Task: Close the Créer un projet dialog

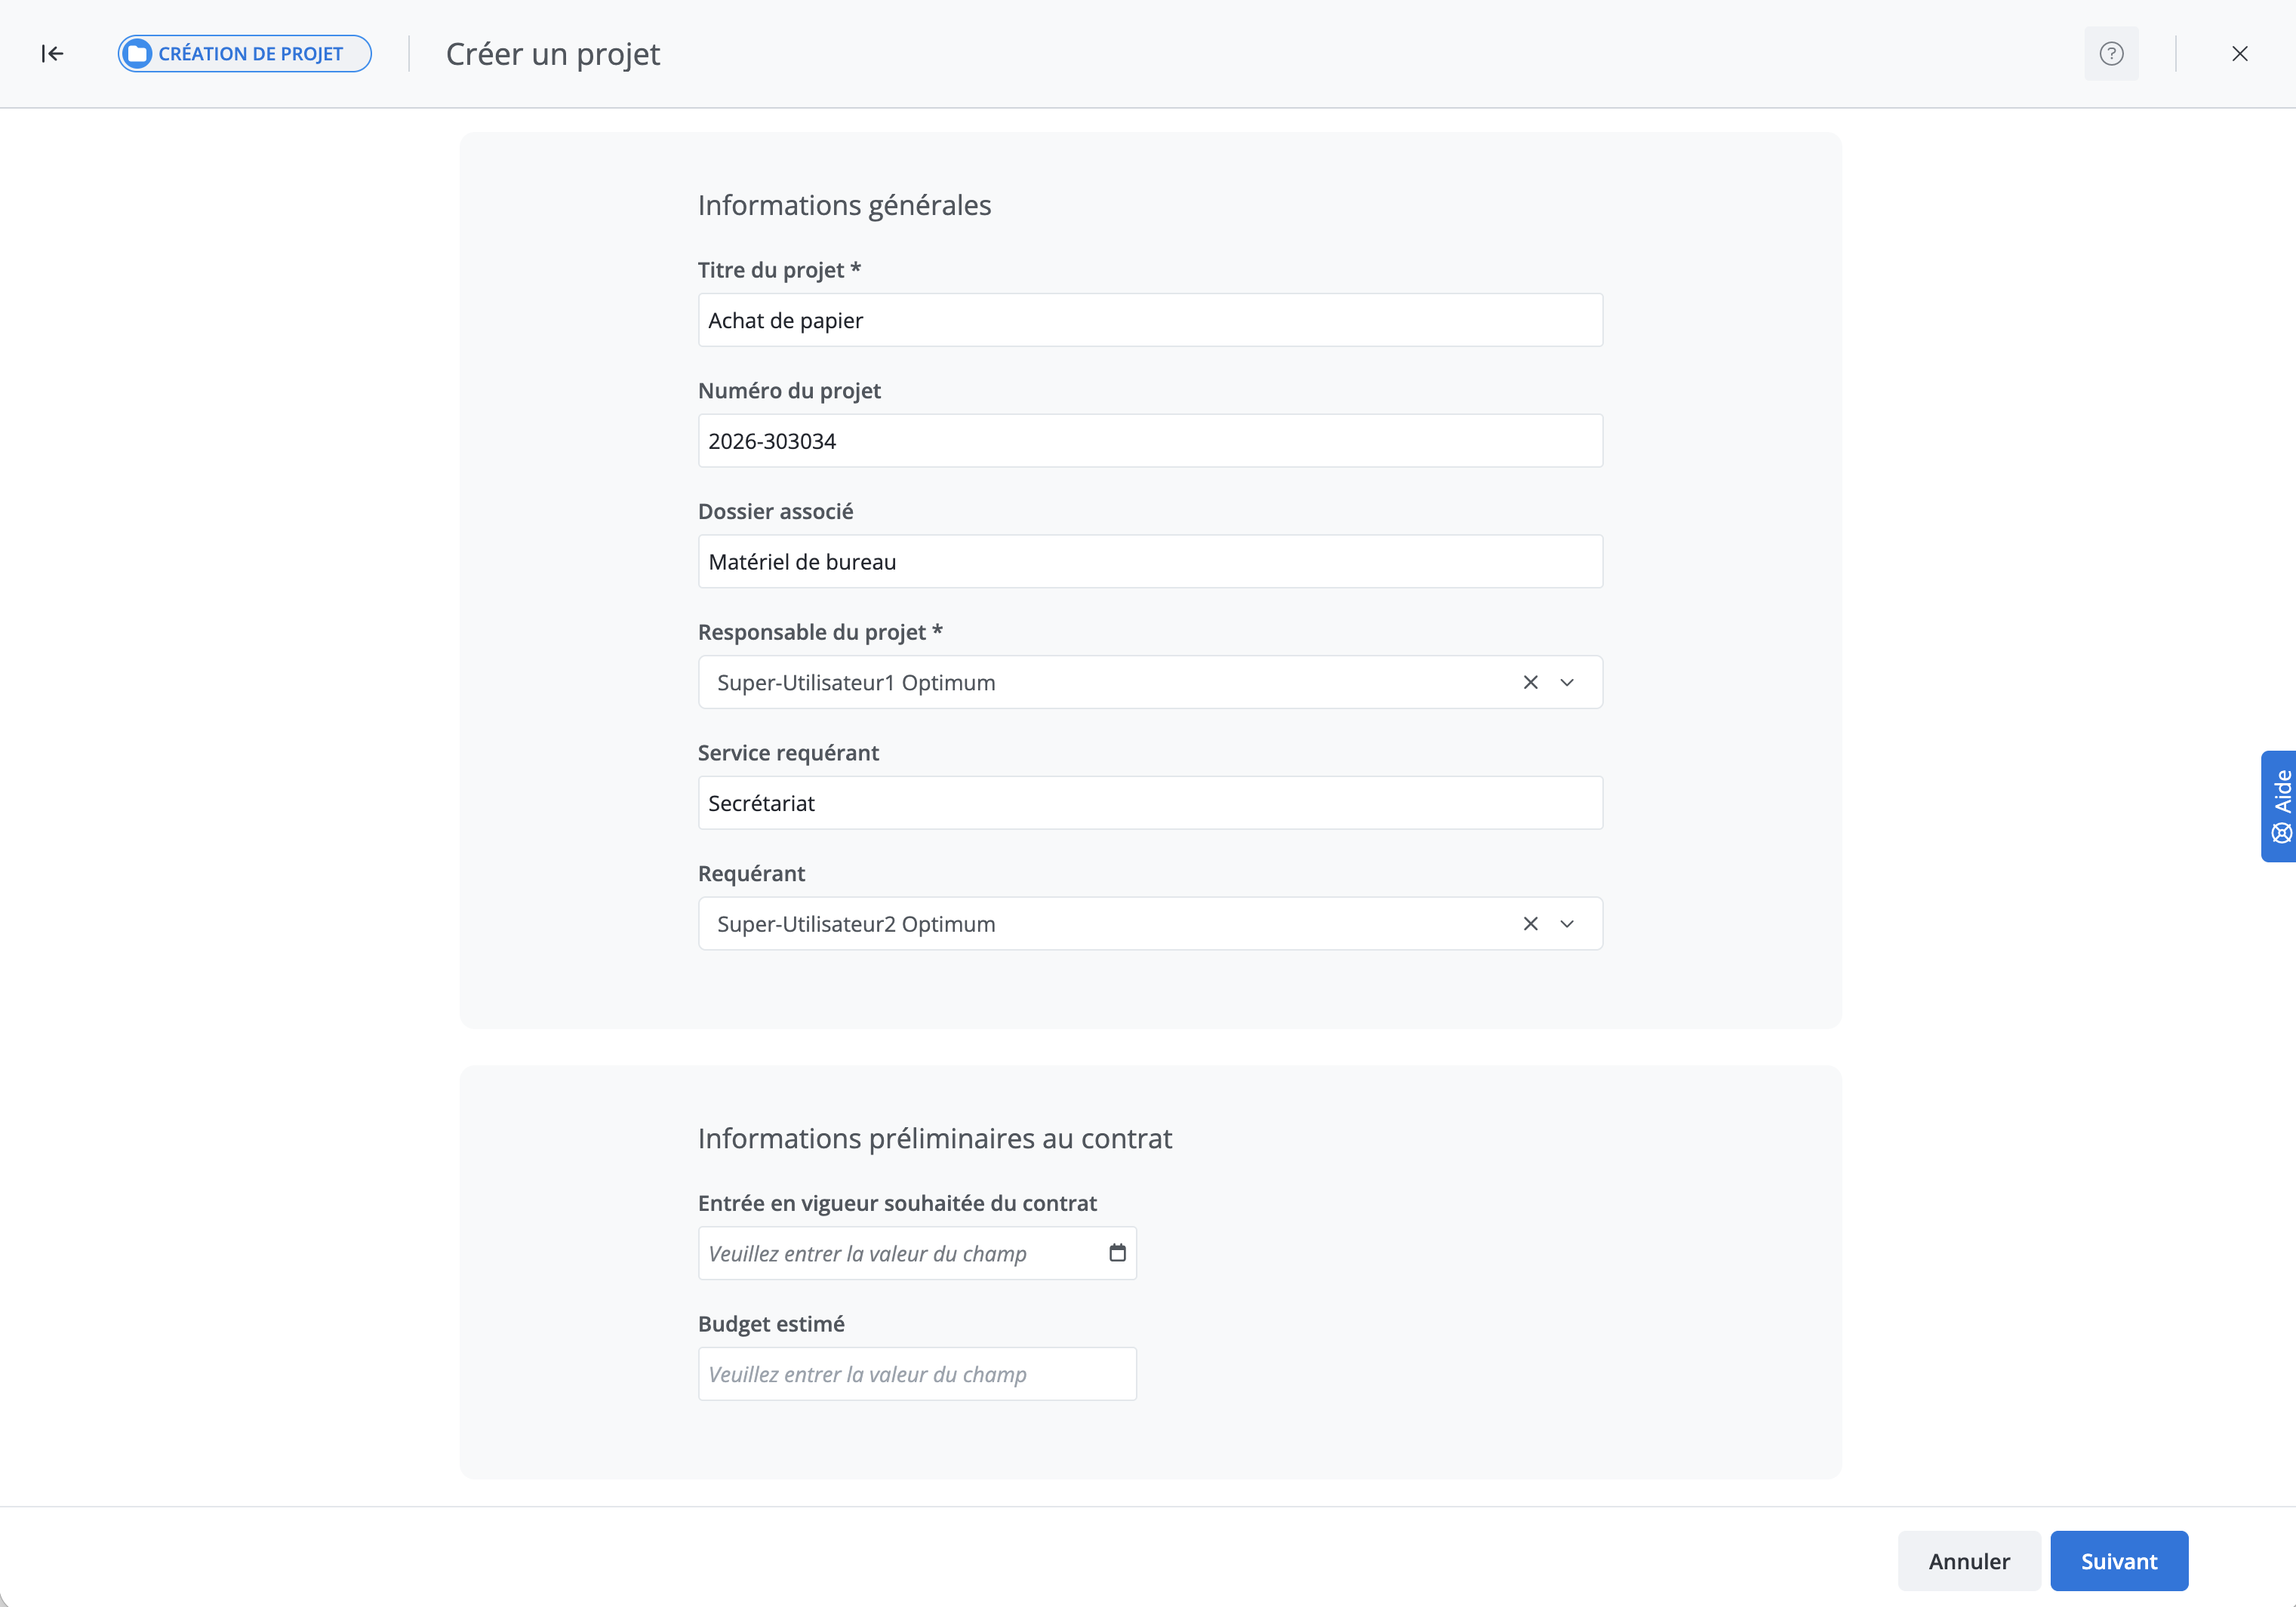Action: [x=2240, y=54]
